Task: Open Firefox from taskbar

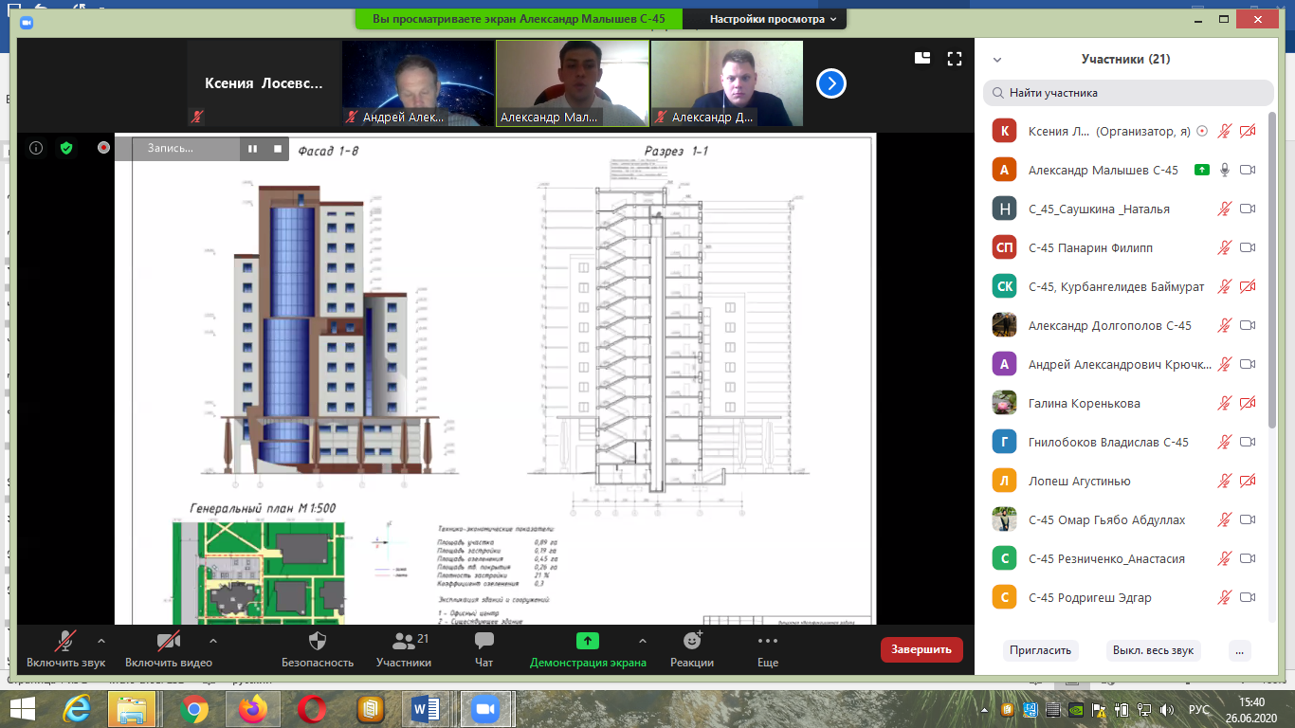Action: (x=252, y=709)
